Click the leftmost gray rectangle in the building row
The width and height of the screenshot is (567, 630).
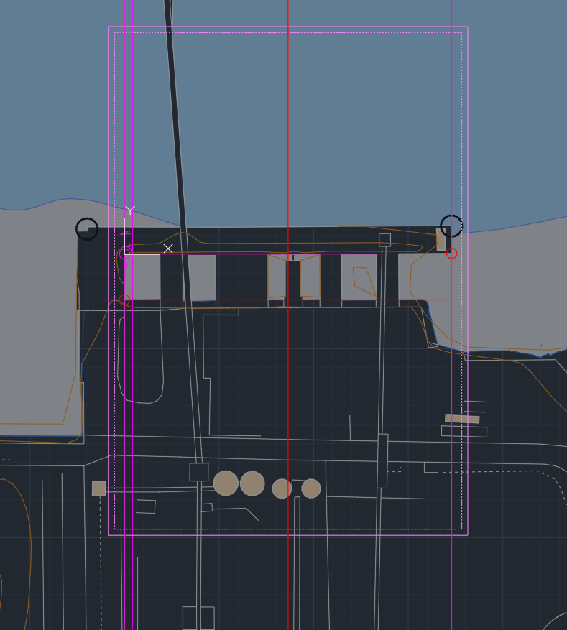[142, 277]
